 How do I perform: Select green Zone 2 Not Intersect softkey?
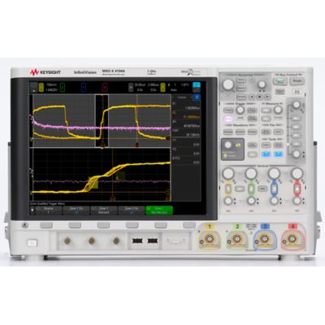(159, 210)
